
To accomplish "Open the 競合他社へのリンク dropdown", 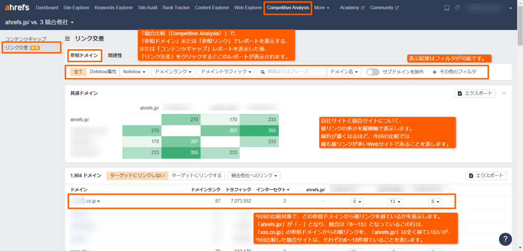I will click(254, 176).
